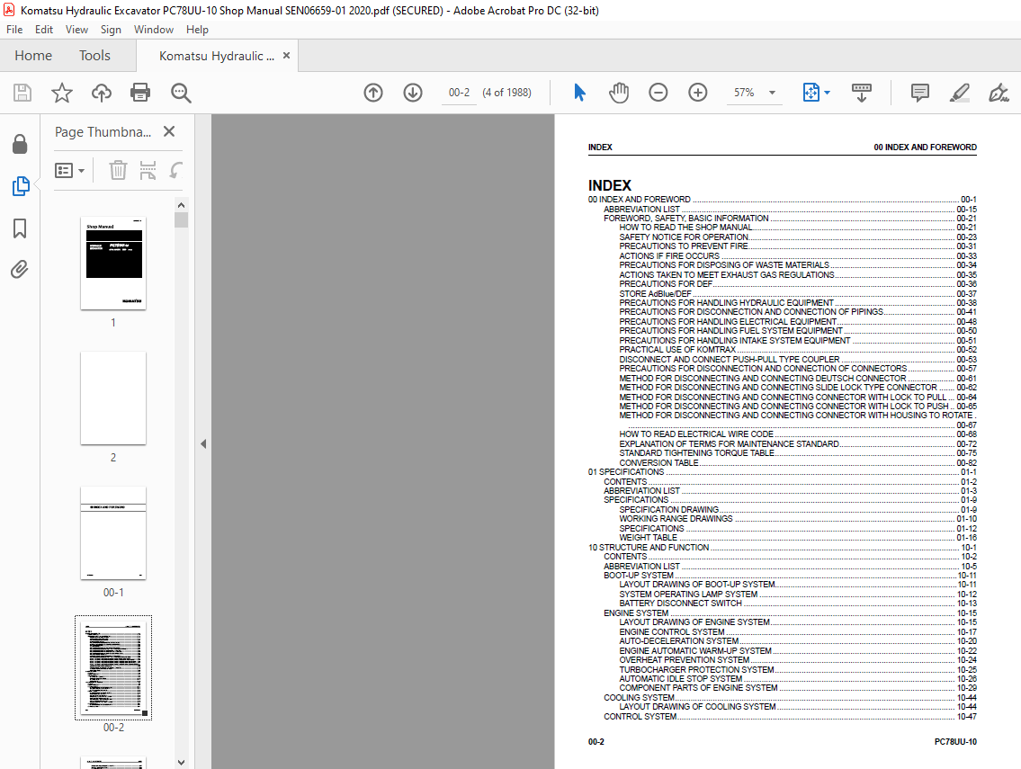Rotate page icon in thumbnails panel
Screen dimensions: 1021x769
pos(175,171)
